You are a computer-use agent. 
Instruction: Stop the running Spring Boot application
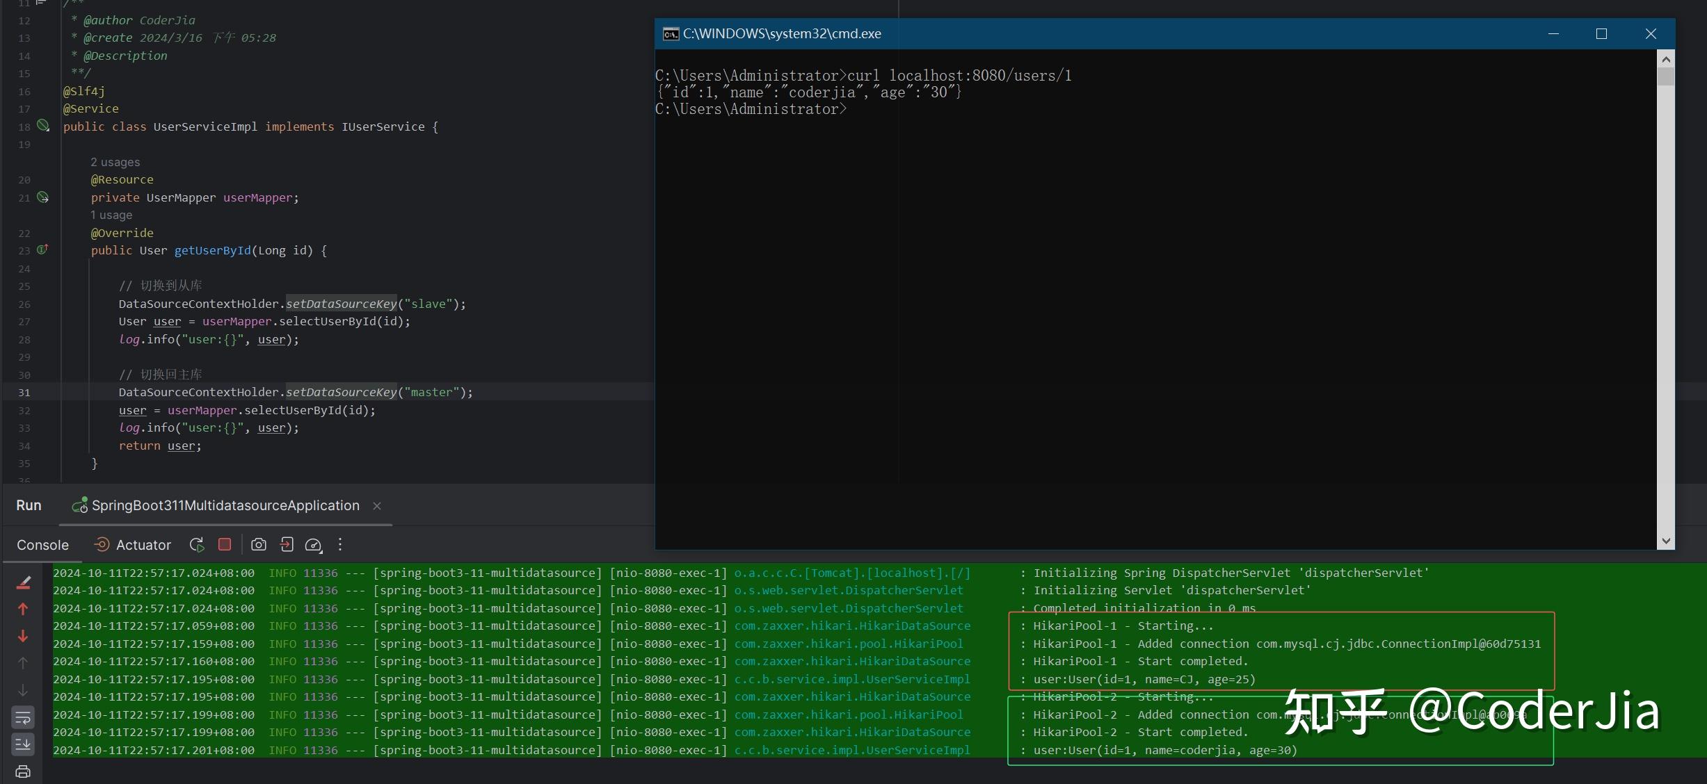click(x=224, y=545)
